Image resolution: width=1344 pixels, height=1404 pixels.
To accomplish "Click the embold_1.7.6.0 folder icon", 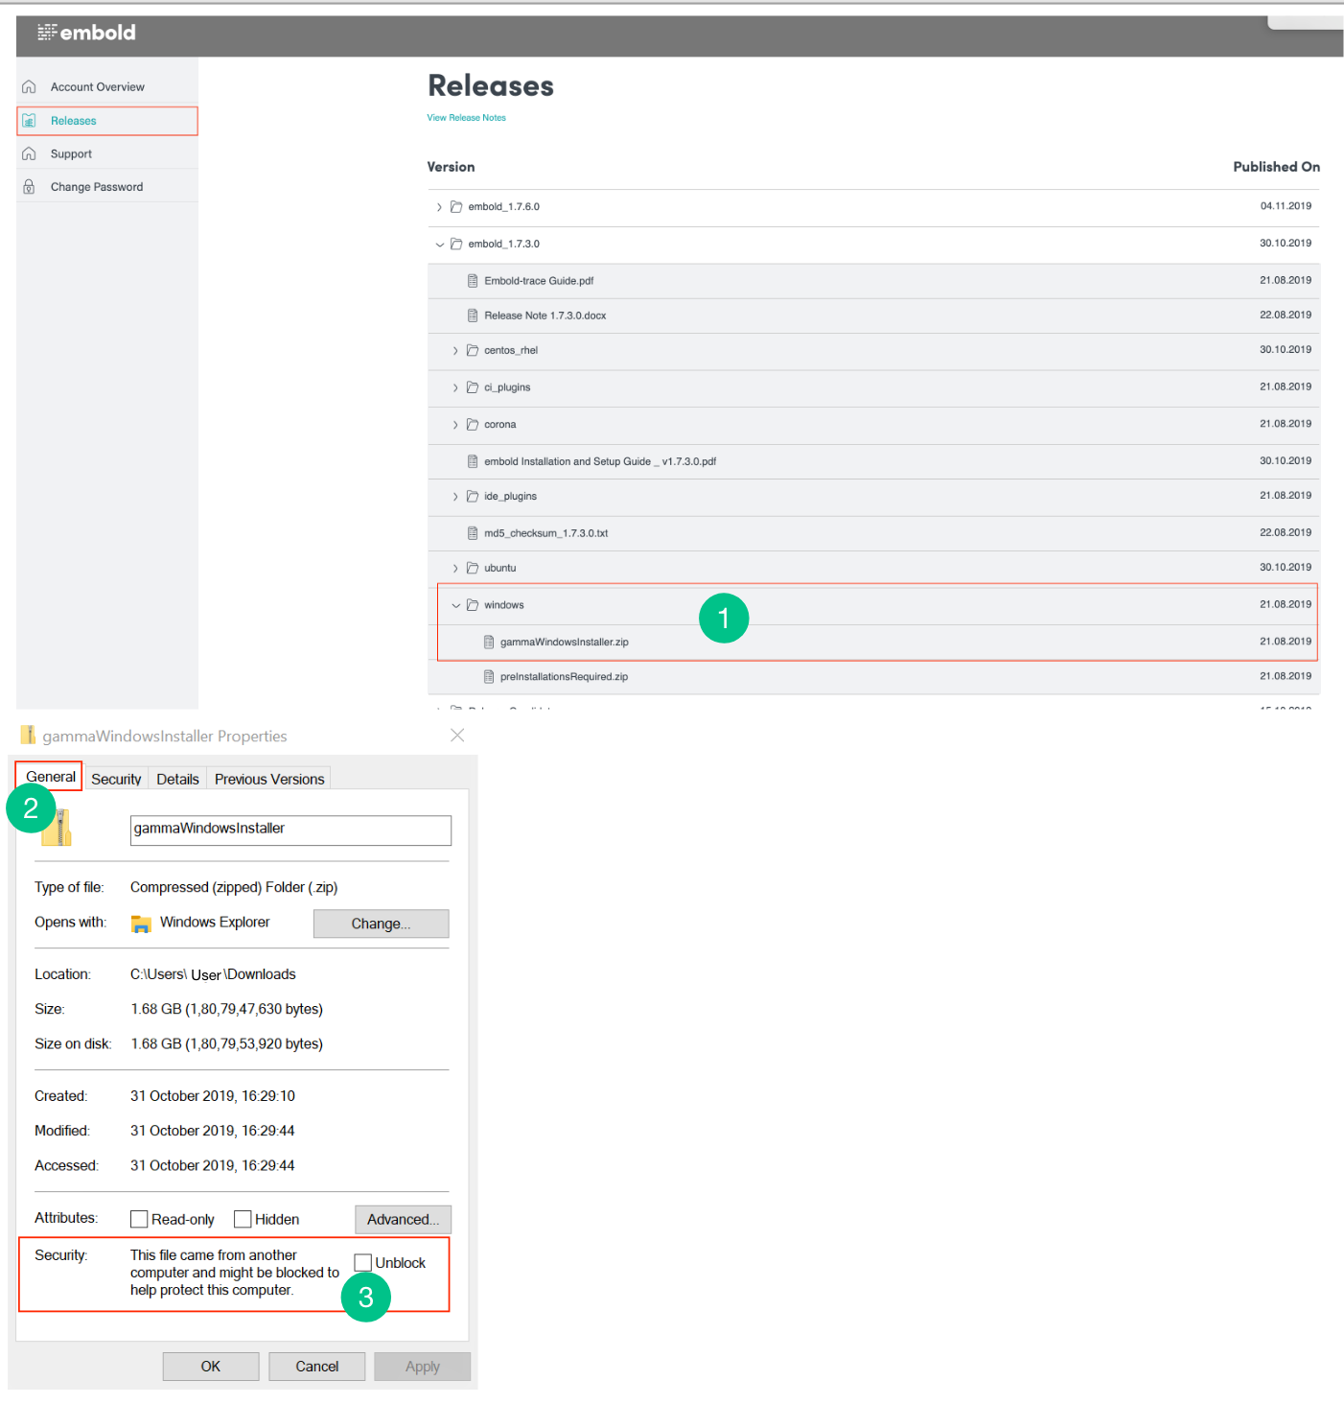I will coord(456,207).
